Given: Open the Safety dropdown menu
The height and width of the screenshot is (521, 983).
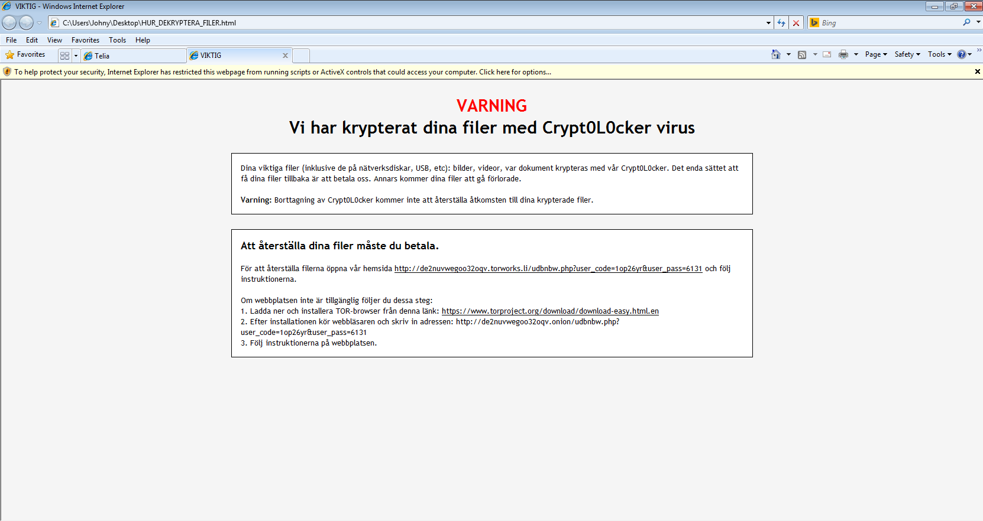Looking at the screenshot, I should (x=907, y=54).
